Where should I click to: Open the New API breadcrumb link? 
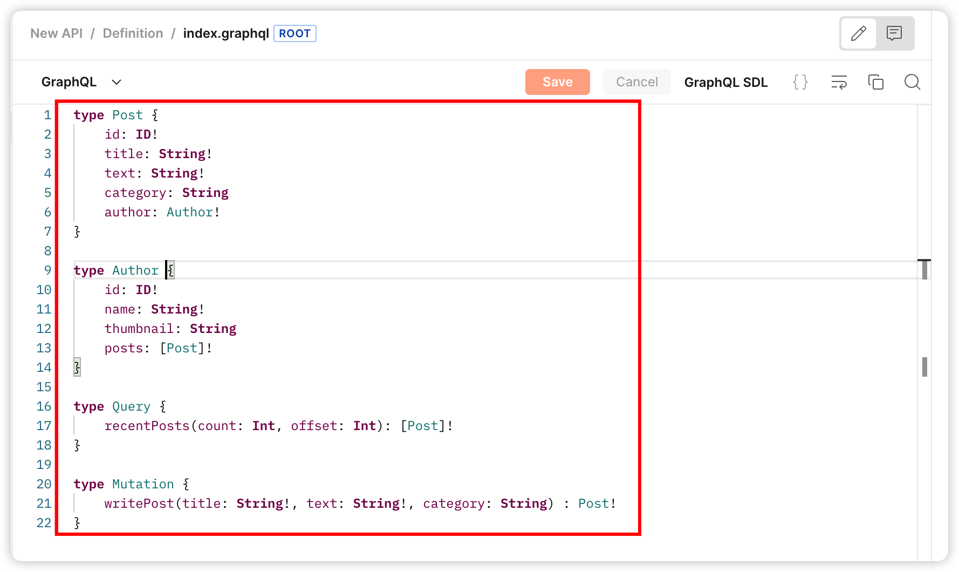pyautogui.click(x=56, y=33)
